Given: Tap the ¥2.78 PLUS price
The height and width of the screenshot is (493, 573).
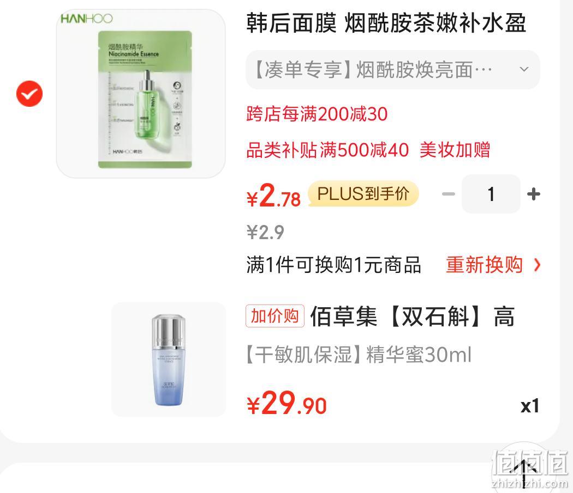Looking at the screenshot, I should coord(273,196).
